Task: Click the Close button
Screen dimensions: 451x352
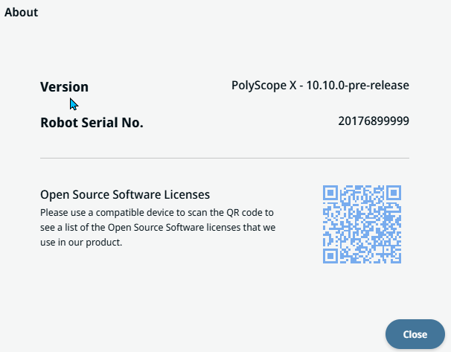Action: click(x=415, y=334)
